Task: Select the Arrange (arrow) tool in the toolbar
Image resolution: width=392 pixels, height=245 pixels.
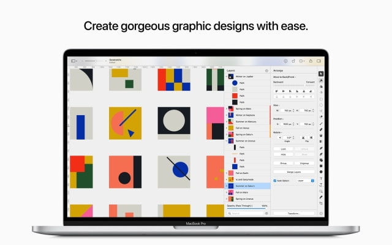Action: click(x=322, y=74)
